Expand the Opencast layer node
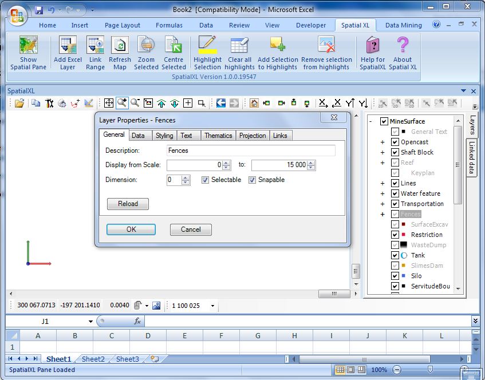Image resolution: width=485 pixels, height=380 pixels. pos(383,142)
